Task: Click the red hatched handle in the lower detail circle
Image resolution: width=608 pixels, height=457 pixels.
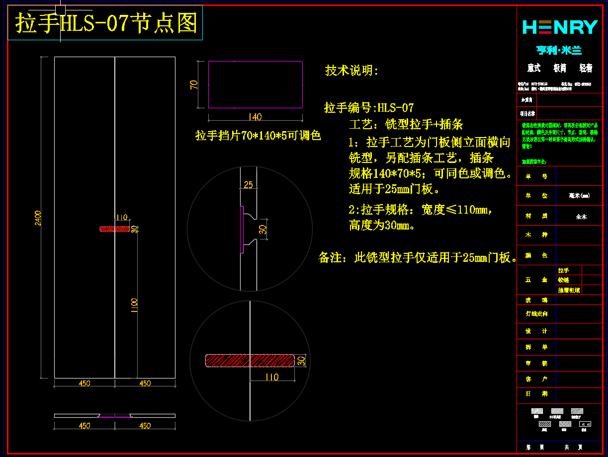Action: click(250, 361)
